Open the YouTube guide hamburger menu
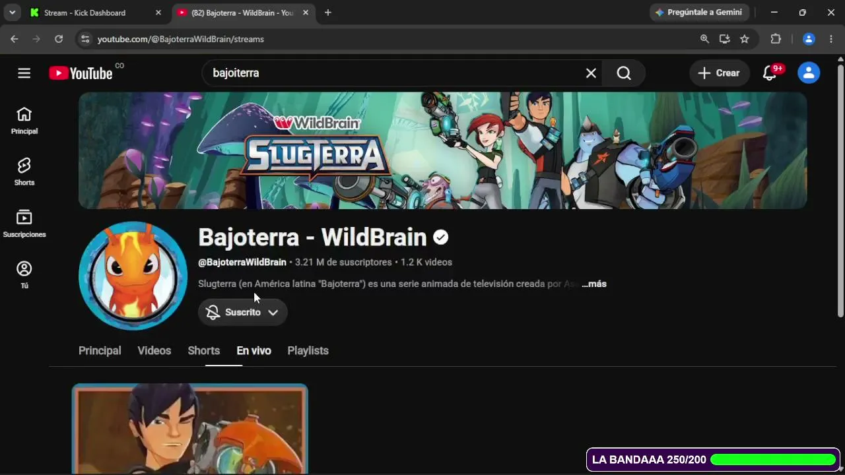Image resolution: width=845 pixels, height=475 pixels. pos(24,73)
